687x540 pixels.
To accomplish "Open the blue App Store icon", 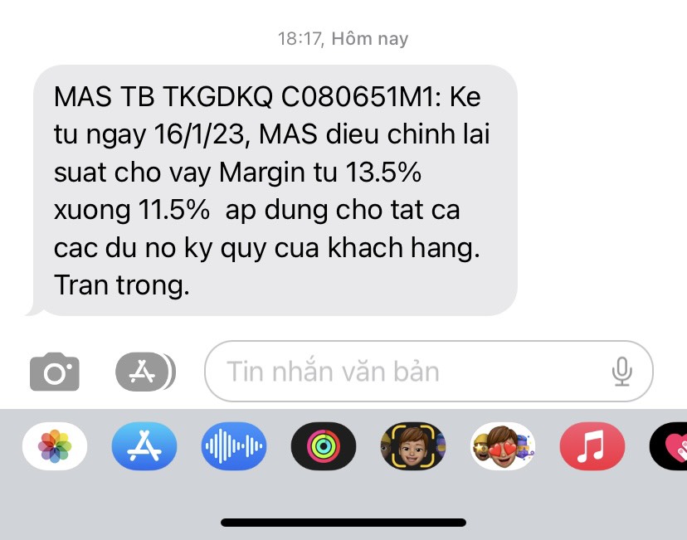I will (x=144, y=445).
